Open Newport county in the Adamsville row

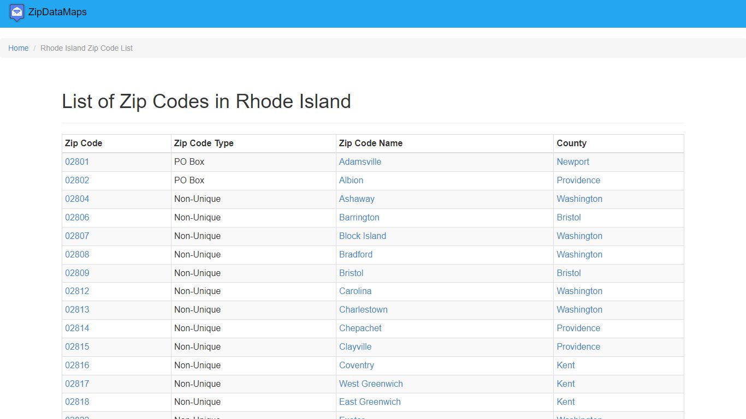click(573, 162)
